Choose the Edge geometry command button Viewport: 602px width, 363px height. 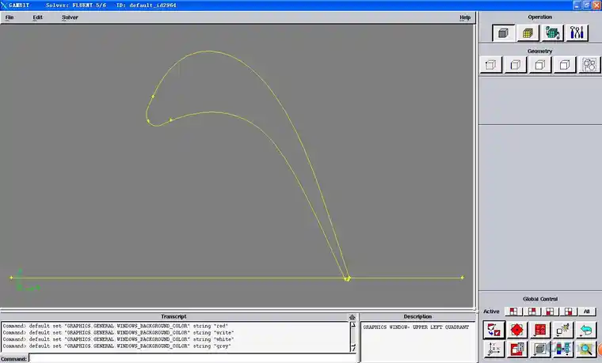click(x=515, y=65)
